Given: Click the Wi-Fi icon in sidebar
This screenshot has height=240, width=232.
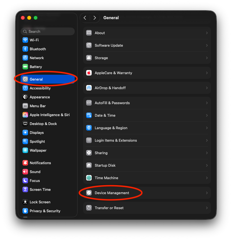Looking at the screenshot, I should (x=25, y=40).
